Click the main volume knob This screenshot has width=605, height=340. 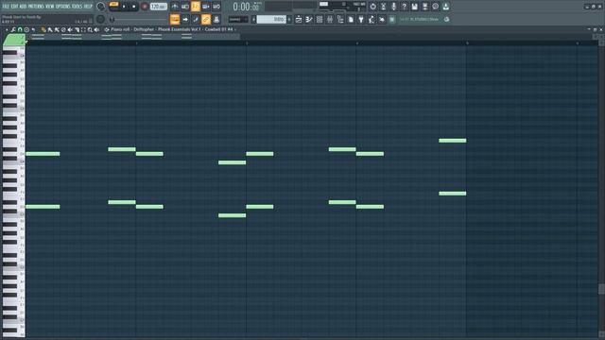[101, 7]
